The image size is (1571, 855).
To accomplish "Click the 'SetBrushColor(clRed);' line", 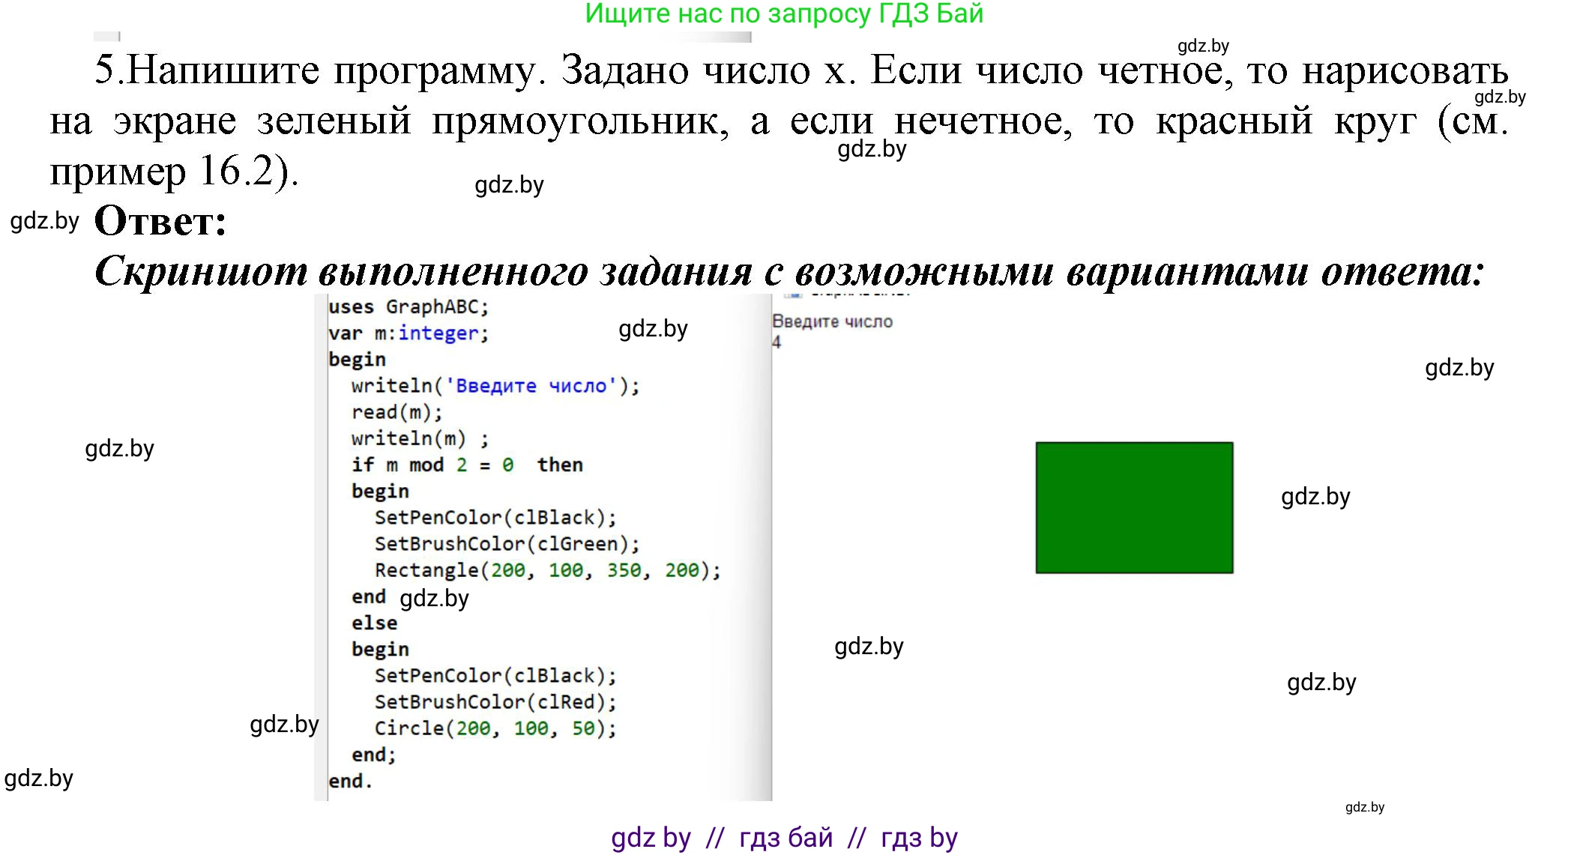I will pos(495,702).
